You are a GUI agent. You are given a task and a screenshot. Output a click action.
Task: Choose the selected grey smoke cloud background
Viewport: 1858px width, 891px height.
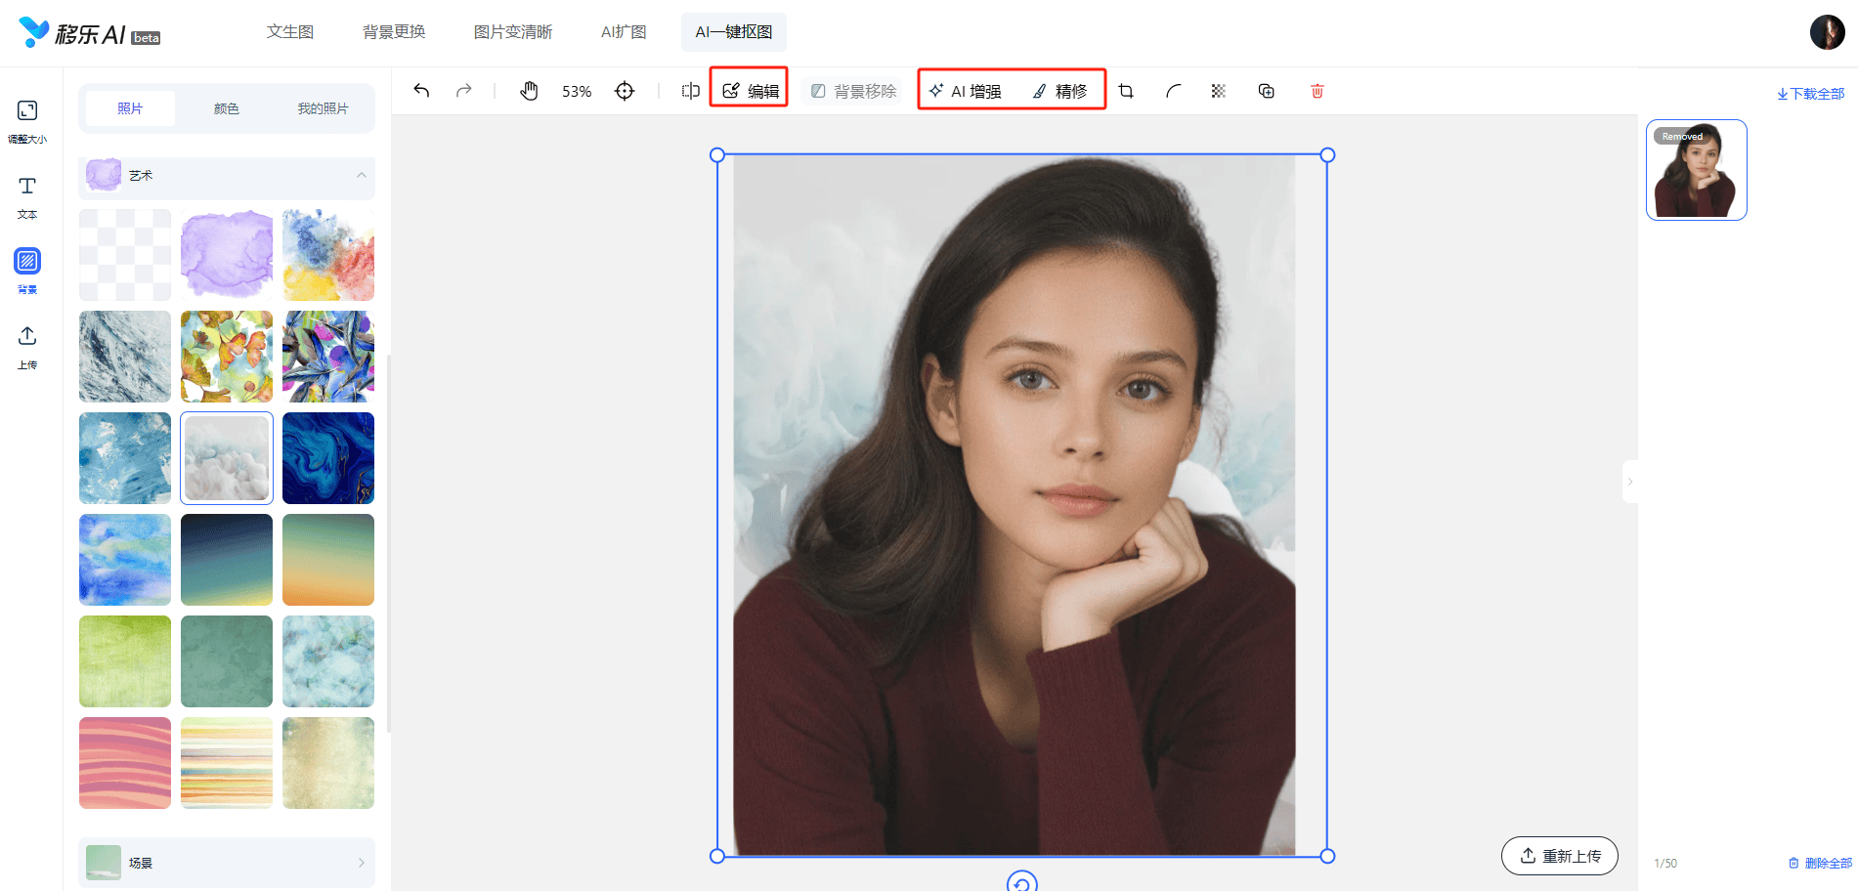pyautogui.click(x=227, y=458)
